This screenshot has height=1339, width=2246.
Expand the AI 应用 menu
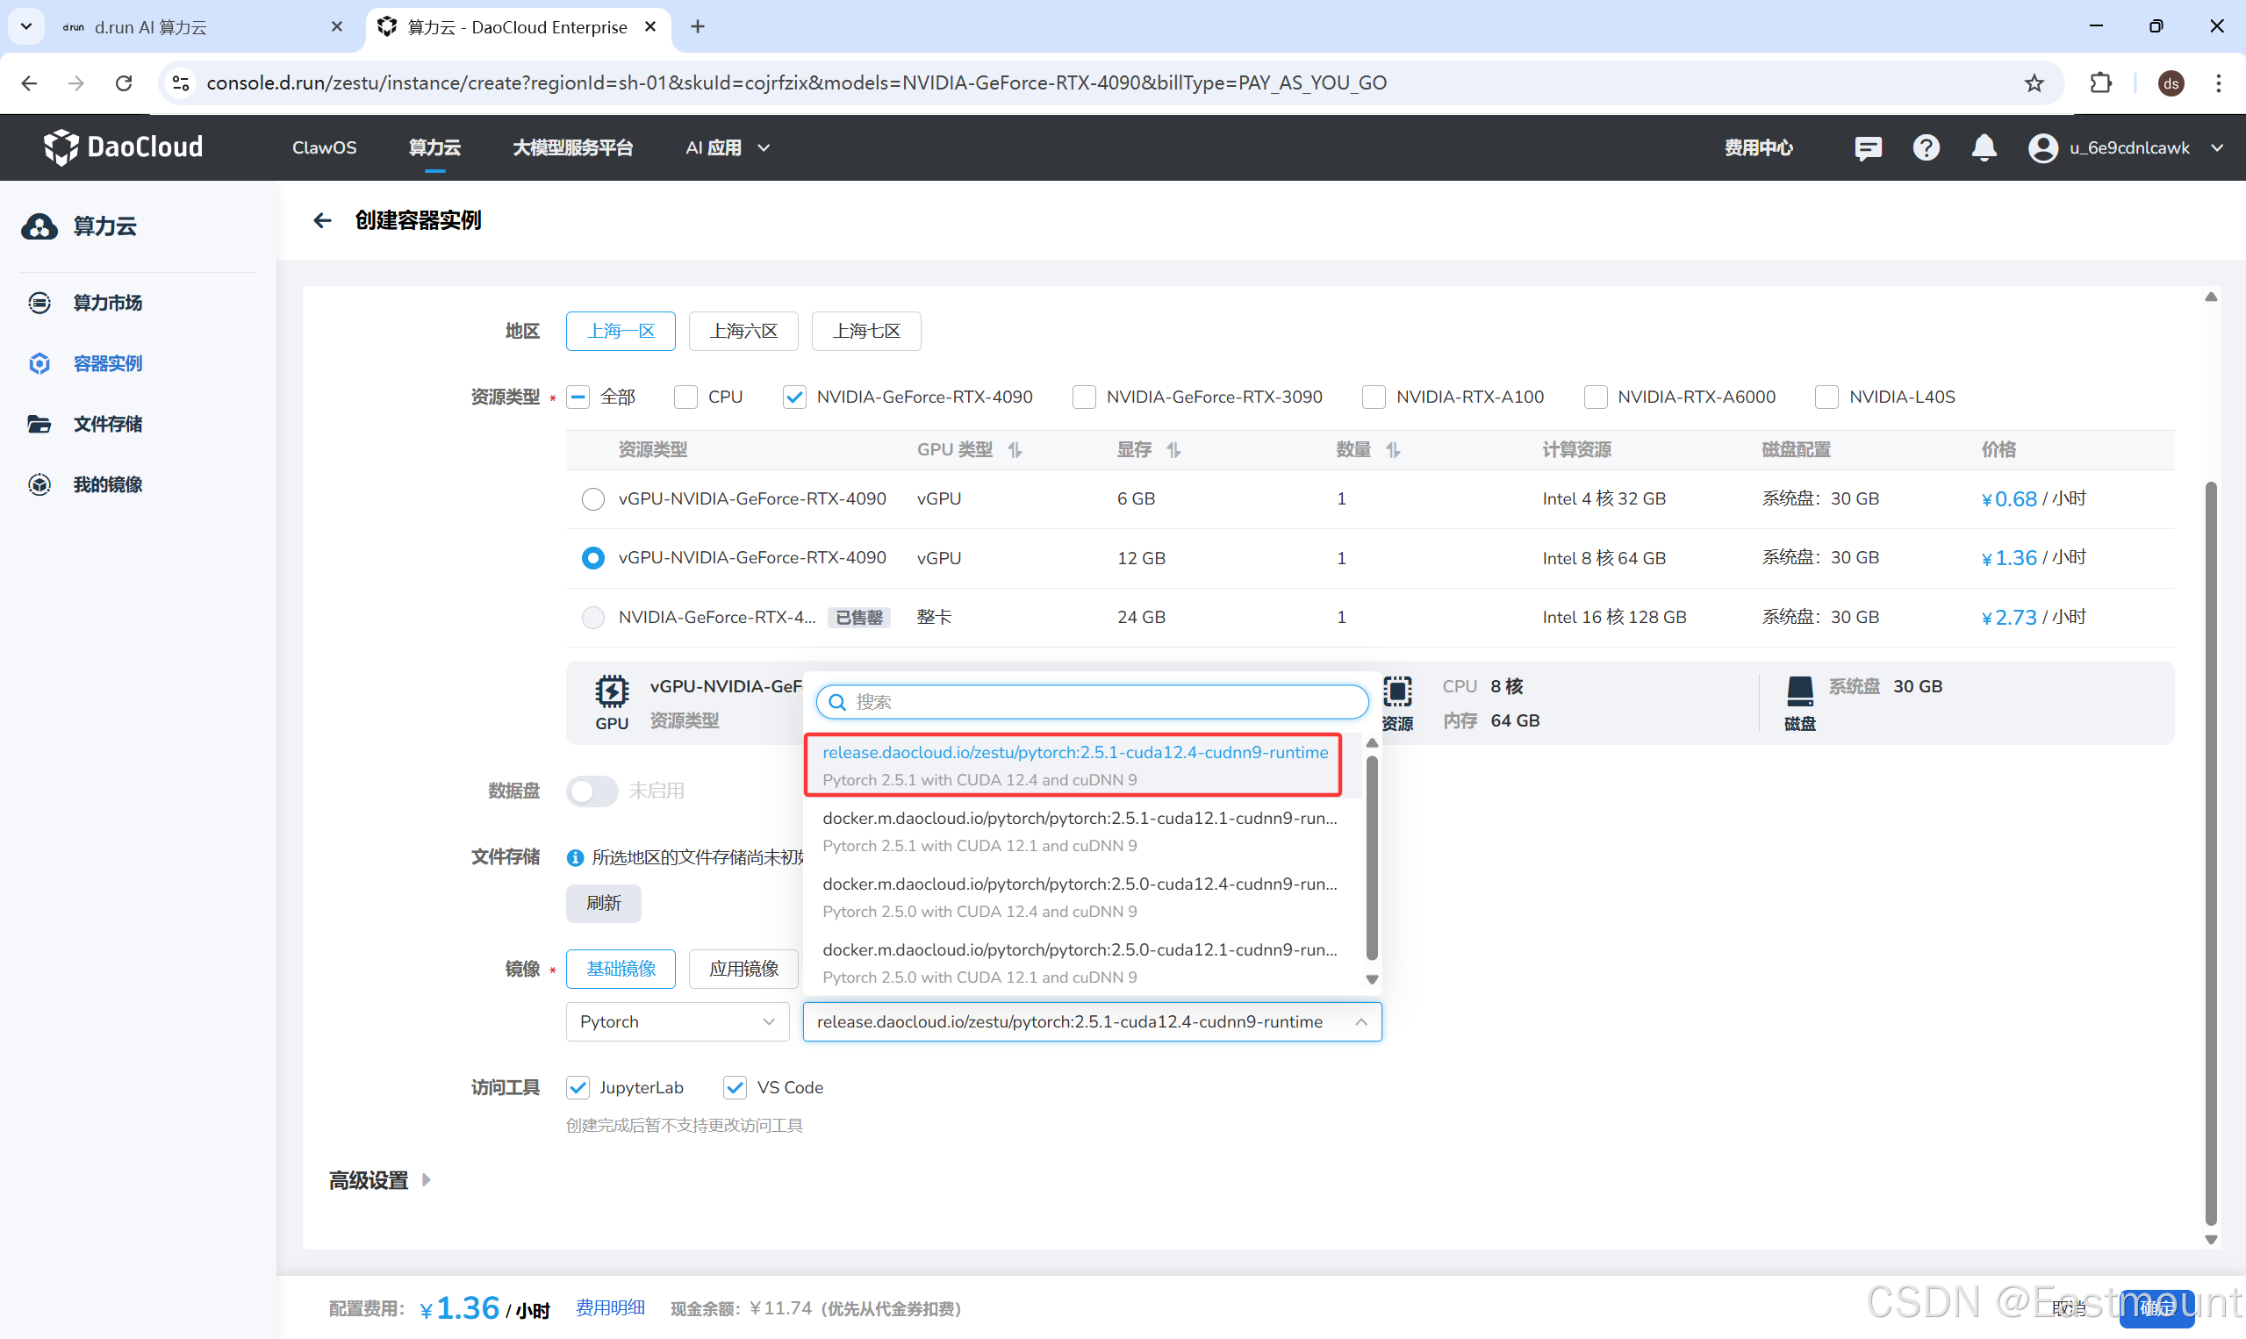(728, 148)
